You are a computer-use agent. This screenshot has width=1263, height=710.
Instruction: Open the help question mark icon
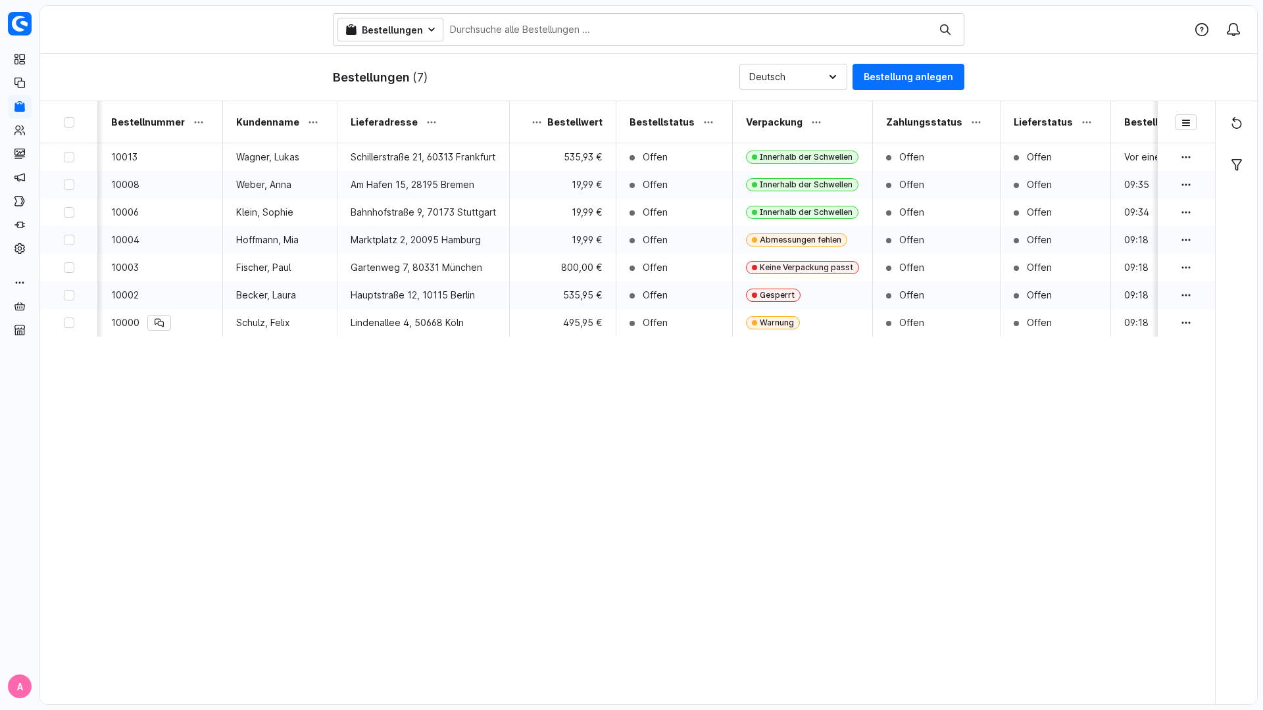(x=1202, y=30)
